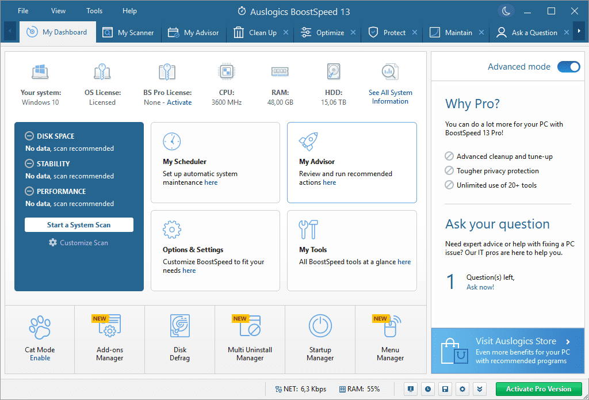Show previous tabs with left arrow

(10, 32)
